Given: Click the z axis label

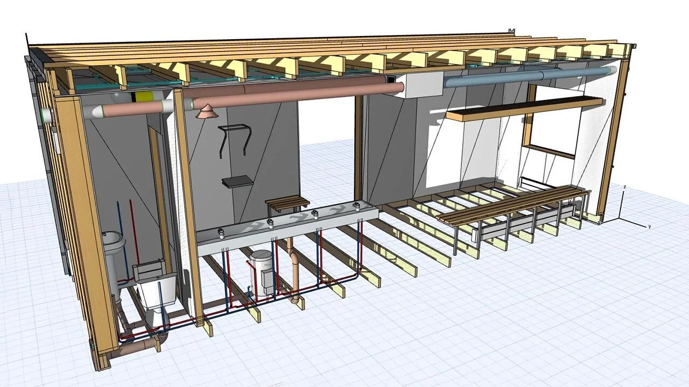Looking at the screenshot, I should pyautogui.click(x=624, y=187).
